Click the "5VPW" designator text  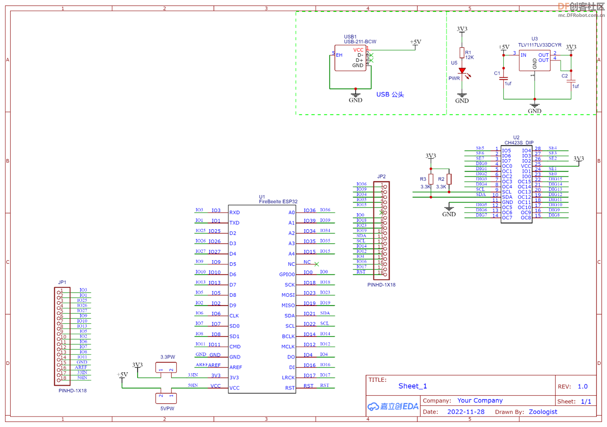tap(167, 409)
